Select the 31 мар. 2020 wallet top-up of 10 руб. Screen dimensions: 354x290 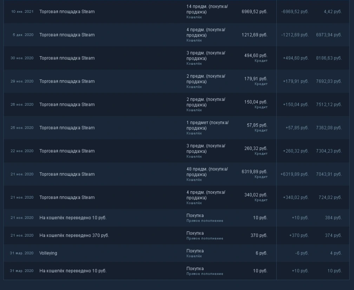click(177, 271)
